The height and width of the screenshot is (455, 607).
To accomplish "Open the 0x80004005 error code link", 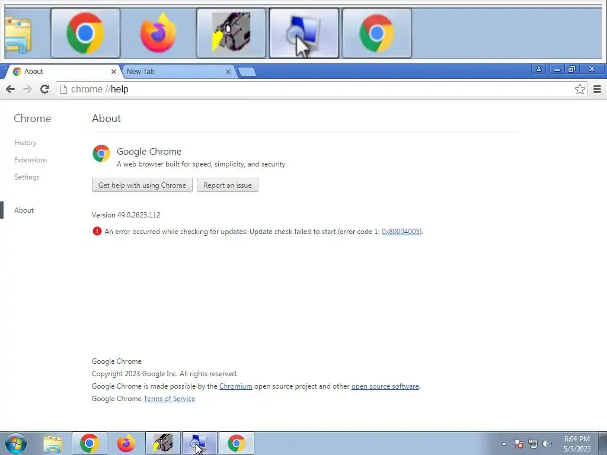I will click(x=401, y=232).
